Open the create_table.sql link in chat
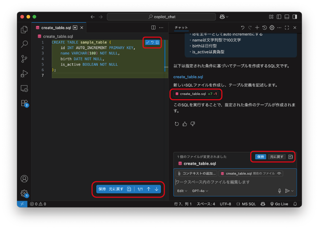The width and height of the screenshot is (319, 230). [x=188, y=77]
